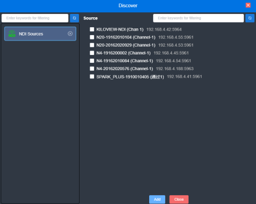Check the N4-19162010084 (Channel-1) checkbox
This screenshot has width=256, height=204.
[92, 61]
